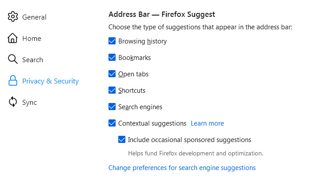Click the Browsing history label text
Image resolution: width=321 pixels, height=178 pixels.
point(142,41)
